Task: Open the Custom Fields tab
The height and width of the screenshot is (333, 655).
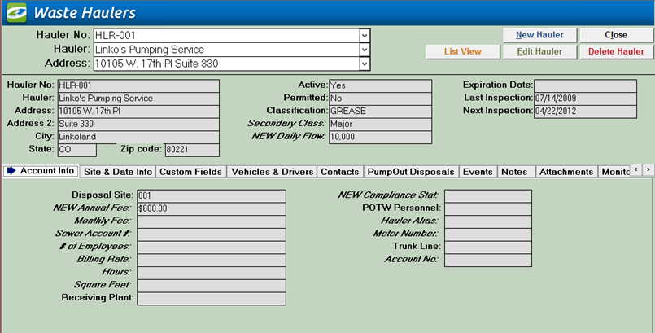Action: [191, 172]
